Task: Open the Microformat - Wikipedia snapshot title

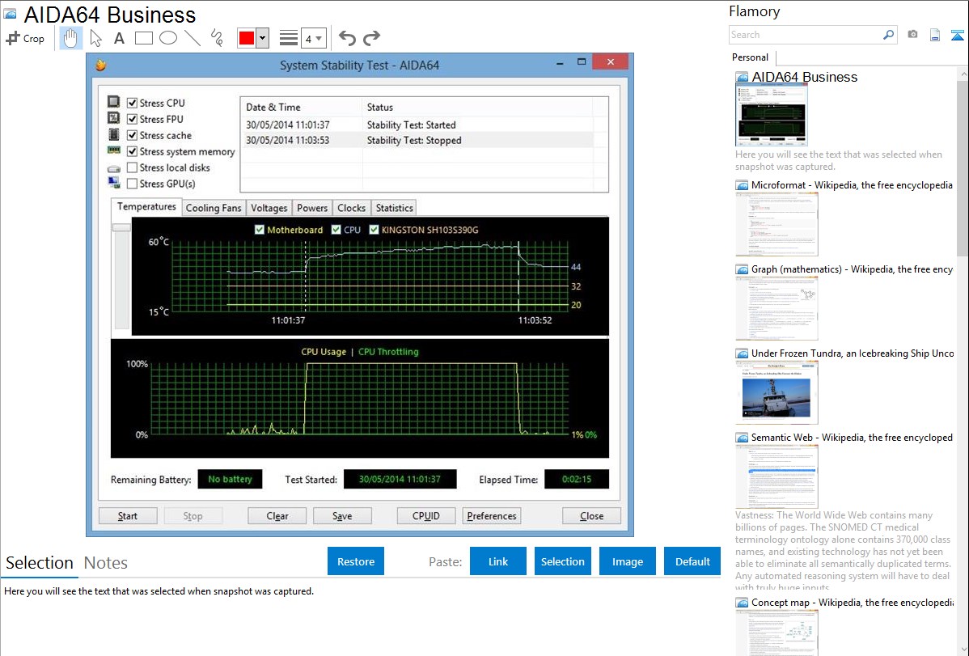Action: coord(852,185)
